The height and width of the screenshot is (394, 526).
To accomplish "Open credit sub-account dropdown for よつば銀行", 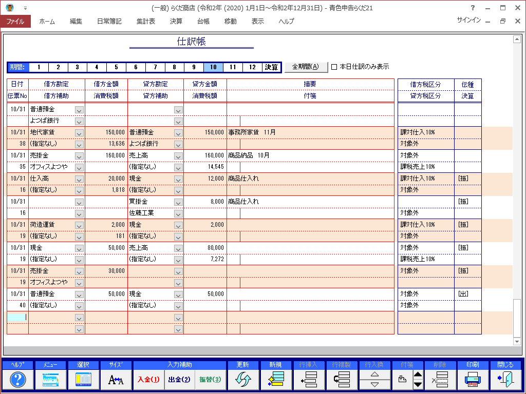I will click(x=178, y=144).
